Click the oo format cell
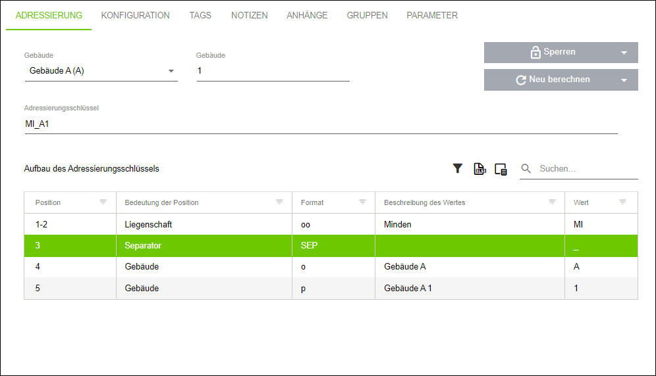This screenshot has width=656, height=376. [x=333, y=224]
